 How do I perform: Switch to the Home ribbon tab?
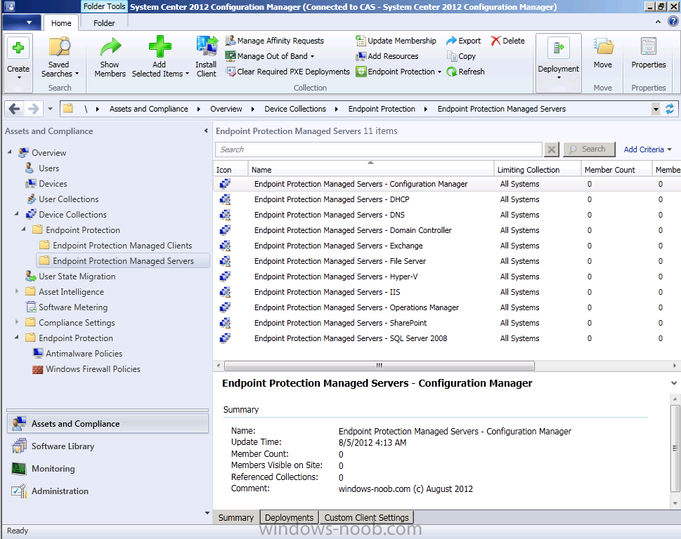pos(61,23)
